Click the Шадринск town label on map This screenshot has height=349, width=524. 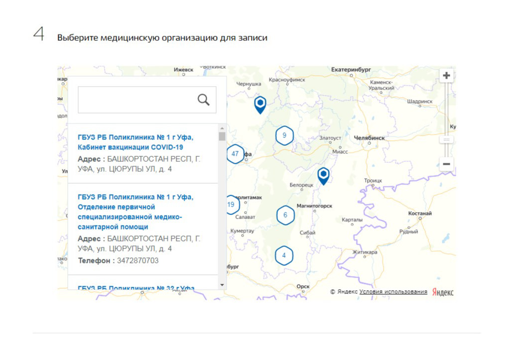tap(419, 101)
